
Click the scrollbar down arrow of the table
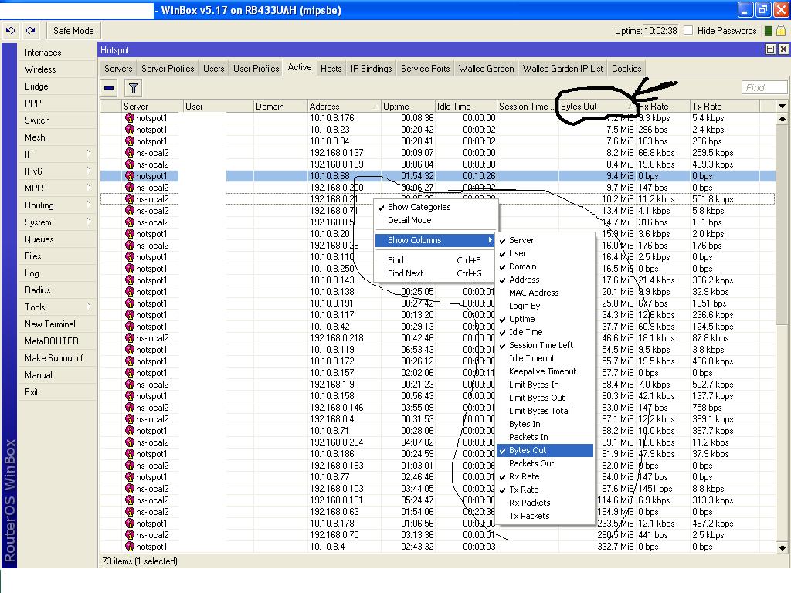click(782, 547)
